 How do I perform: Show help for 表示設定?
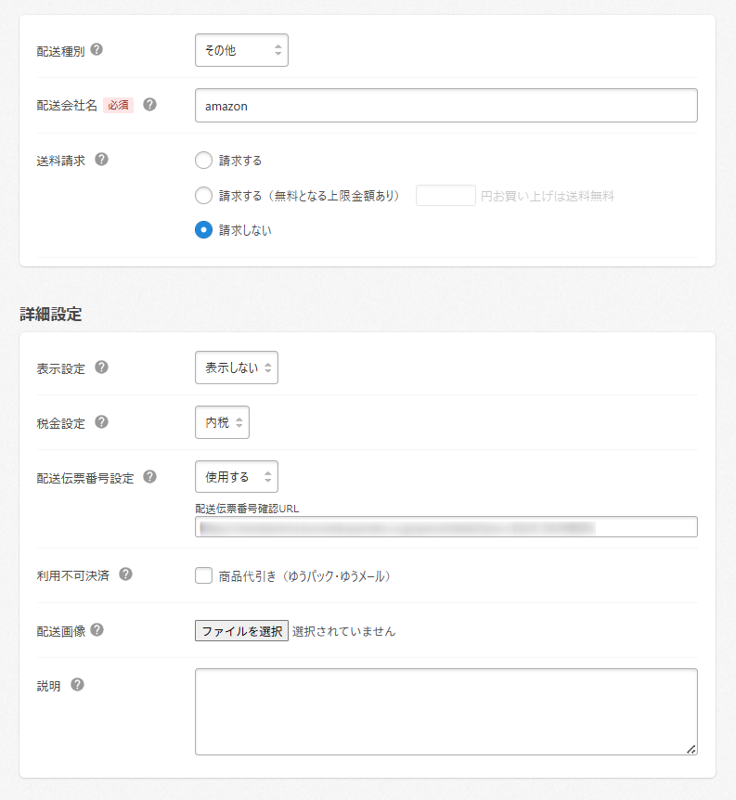pos(102,368)
